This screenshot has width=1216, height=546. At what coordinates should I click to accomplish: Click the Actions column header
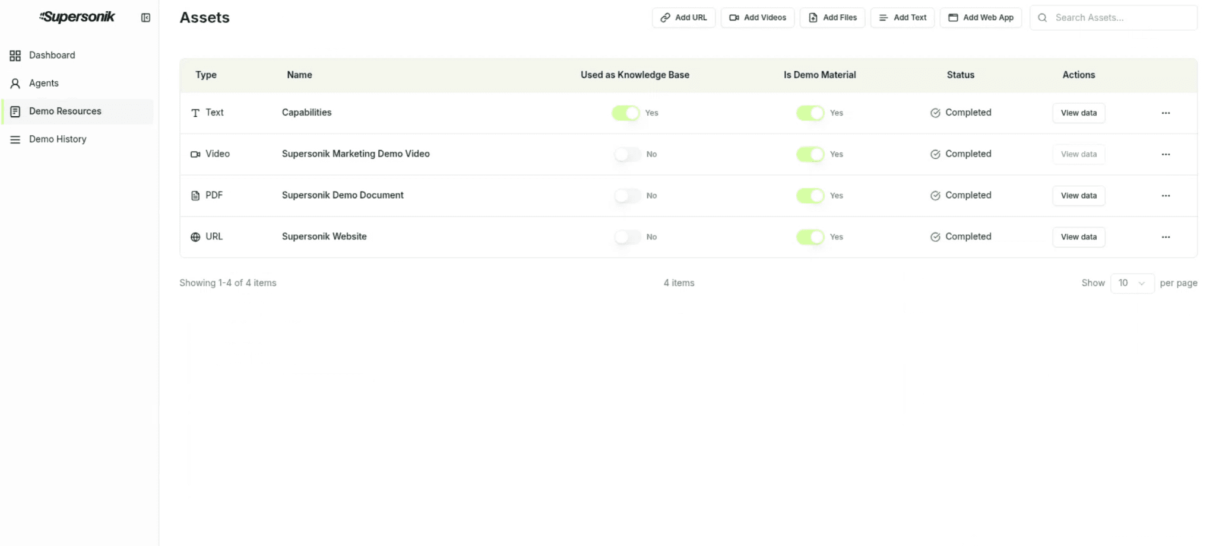pos(1078,75)
